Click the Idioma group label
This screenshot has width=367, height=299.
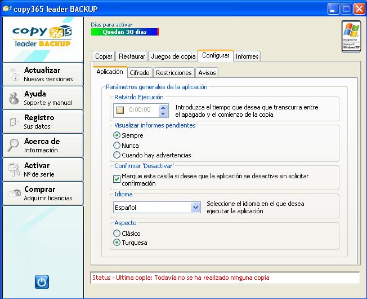point(123,194)
